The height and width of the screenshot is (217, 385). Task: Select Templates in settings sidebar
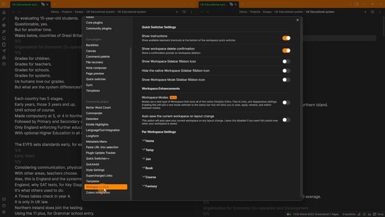(x=93, y=90)
